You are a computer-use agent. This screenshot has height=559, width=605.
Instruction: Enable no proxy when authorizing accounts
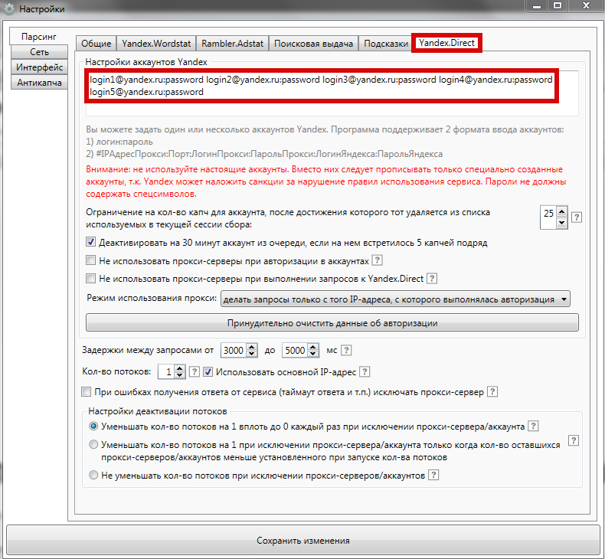90,260
